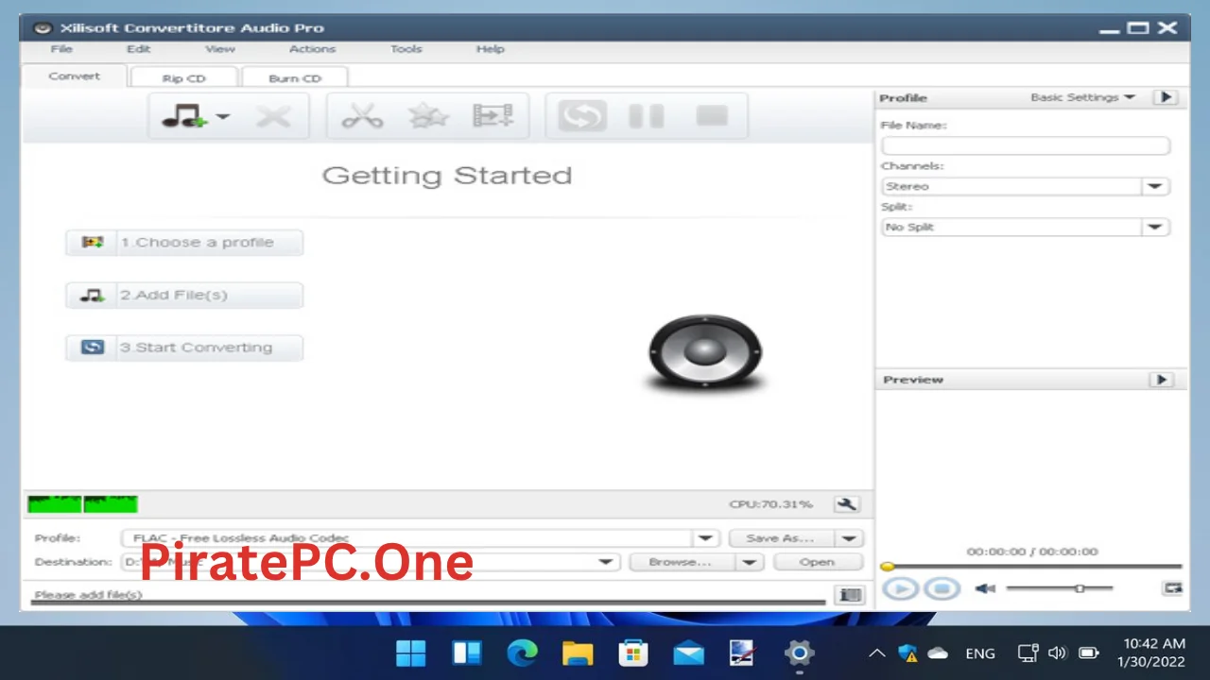Start conversion with the Convert arrows icon
This screenshot has width=1210, height=680.
click(x=581, y=116)
